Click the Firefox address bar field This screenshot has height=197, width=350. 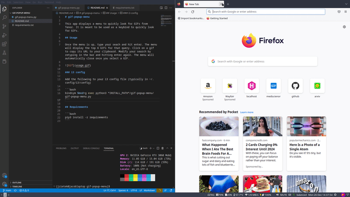point(266,12)
